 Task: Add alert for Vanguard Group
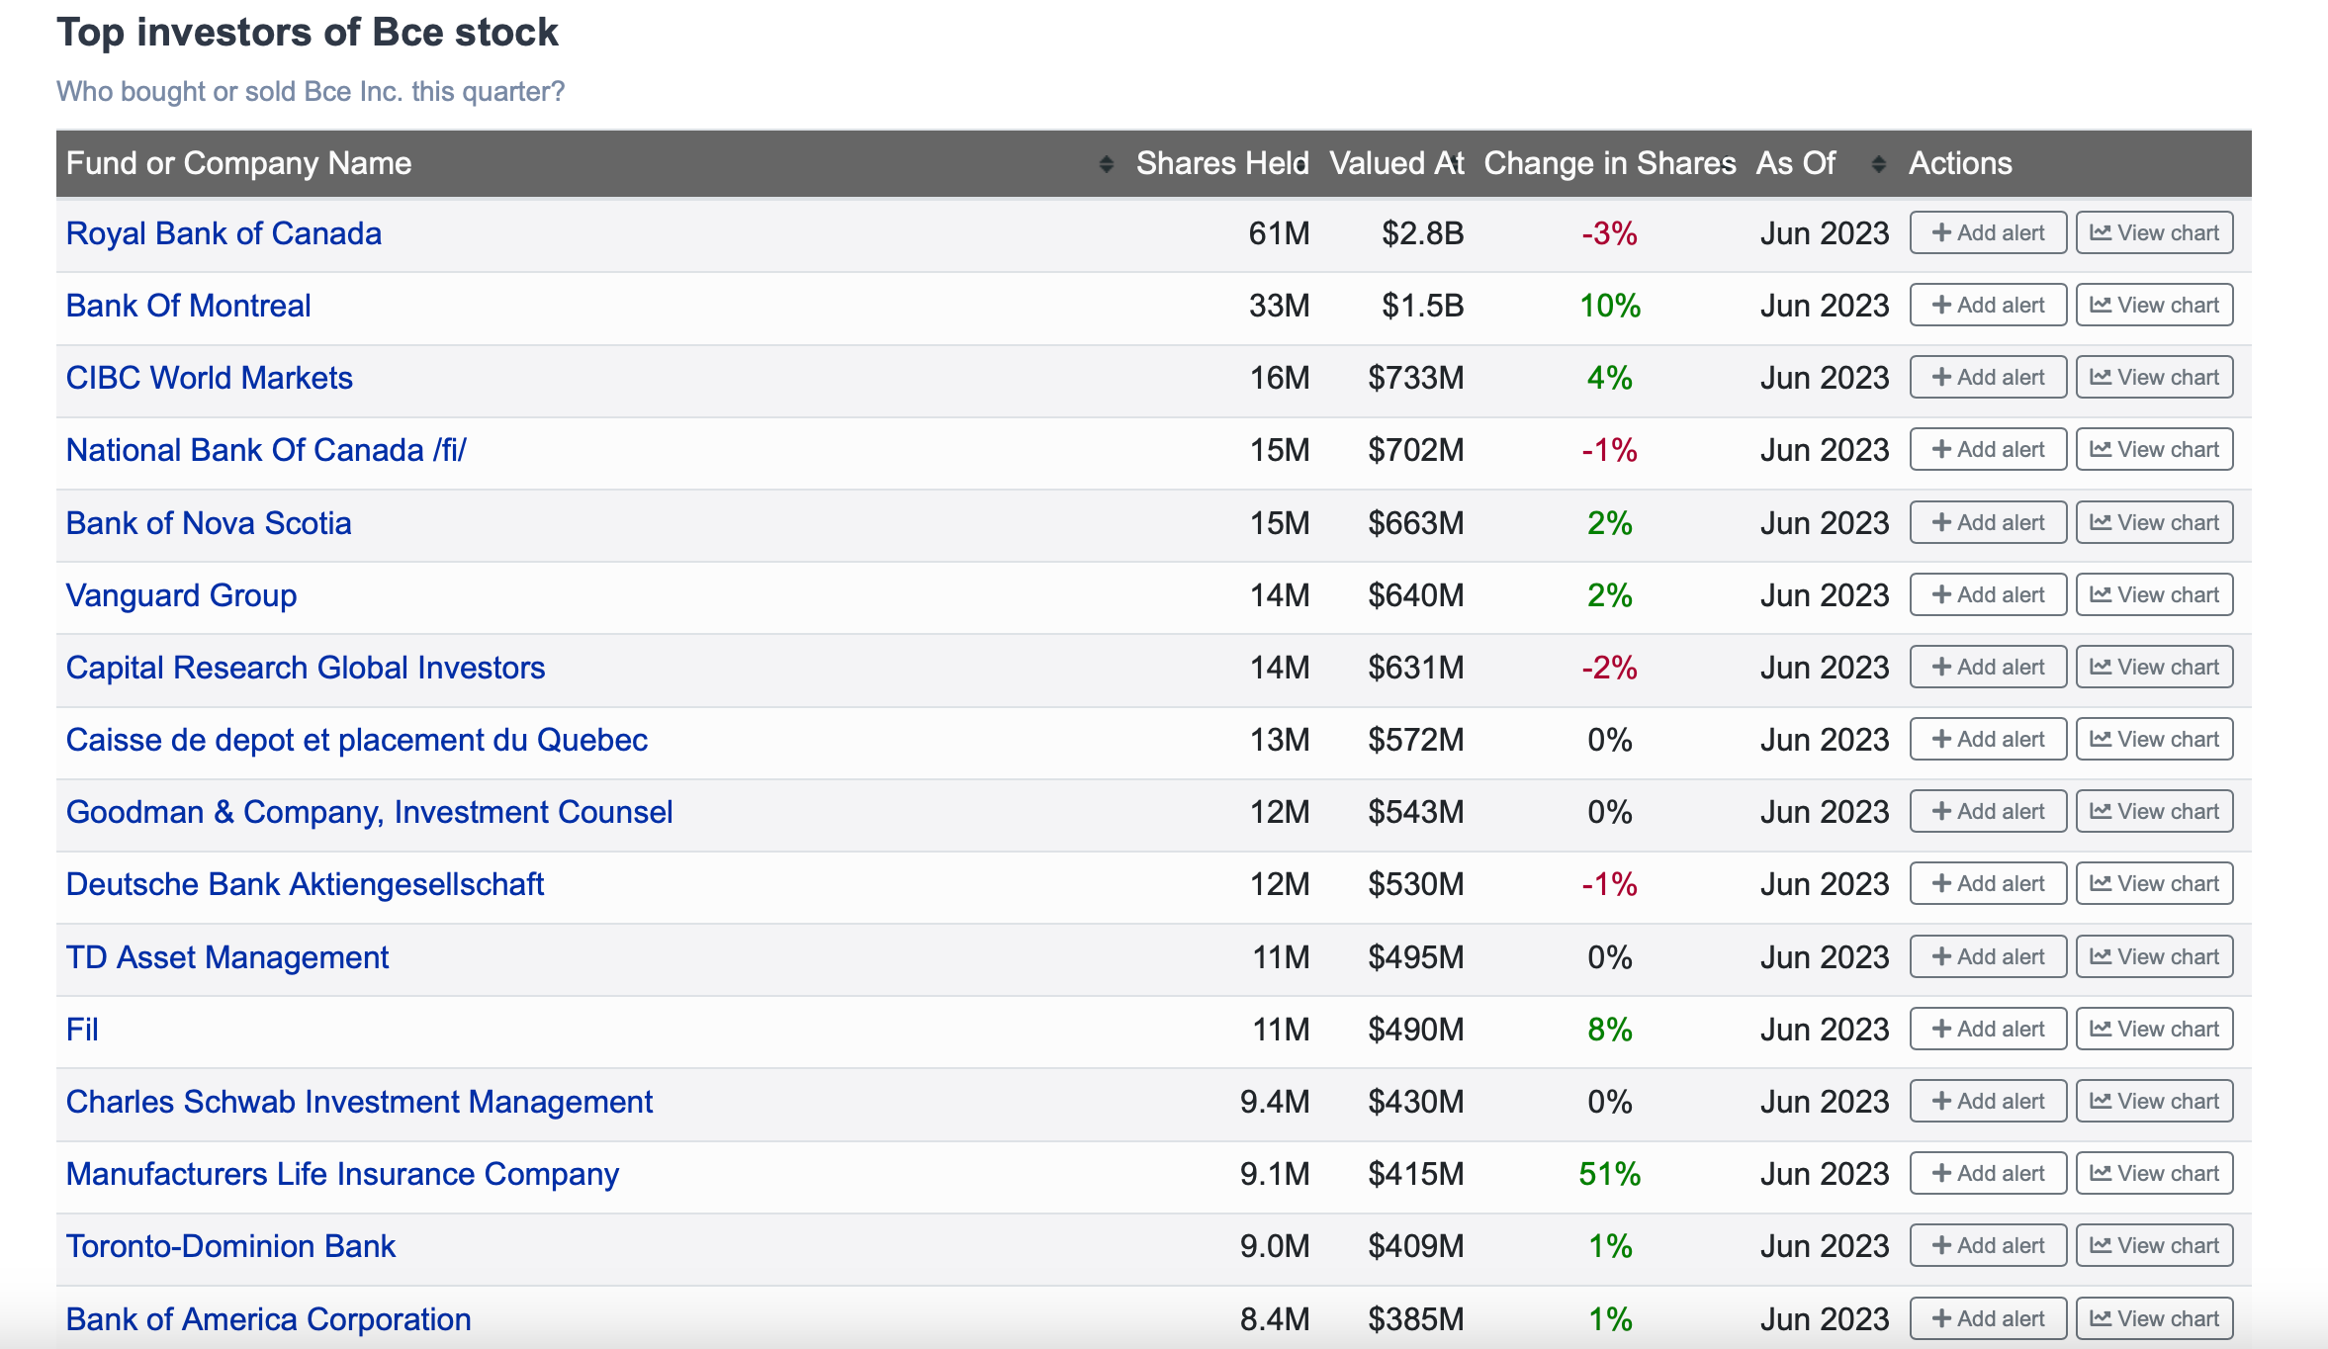[1988, 594]
